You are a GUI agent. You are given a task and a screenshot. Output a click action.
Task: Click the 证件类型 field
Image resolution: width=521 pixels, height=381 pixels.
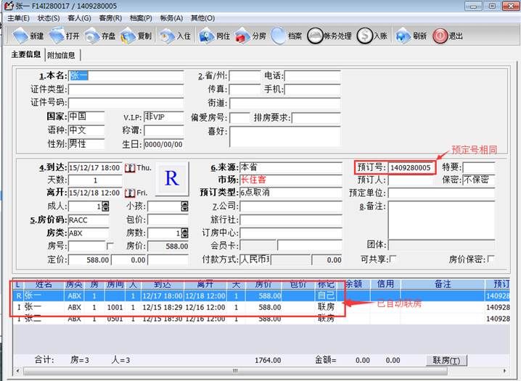126,90
